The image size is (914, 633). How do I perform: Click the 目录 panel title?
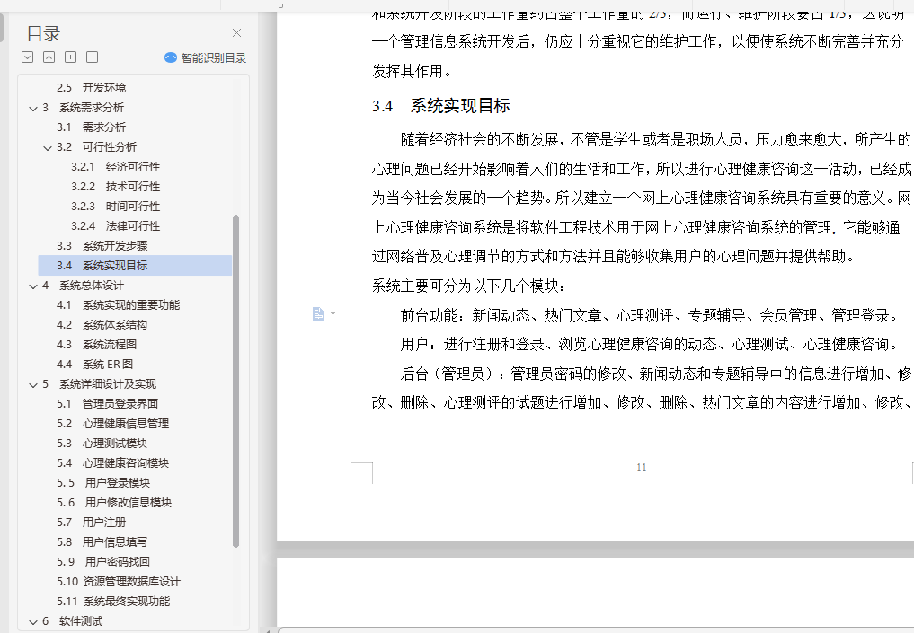(x=44, y=34)
